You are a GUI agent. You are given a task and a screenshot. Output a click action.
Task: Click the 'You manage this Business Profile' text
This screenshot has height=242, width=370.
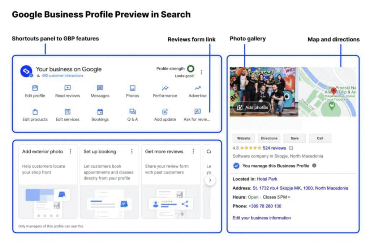coord(276,166)
